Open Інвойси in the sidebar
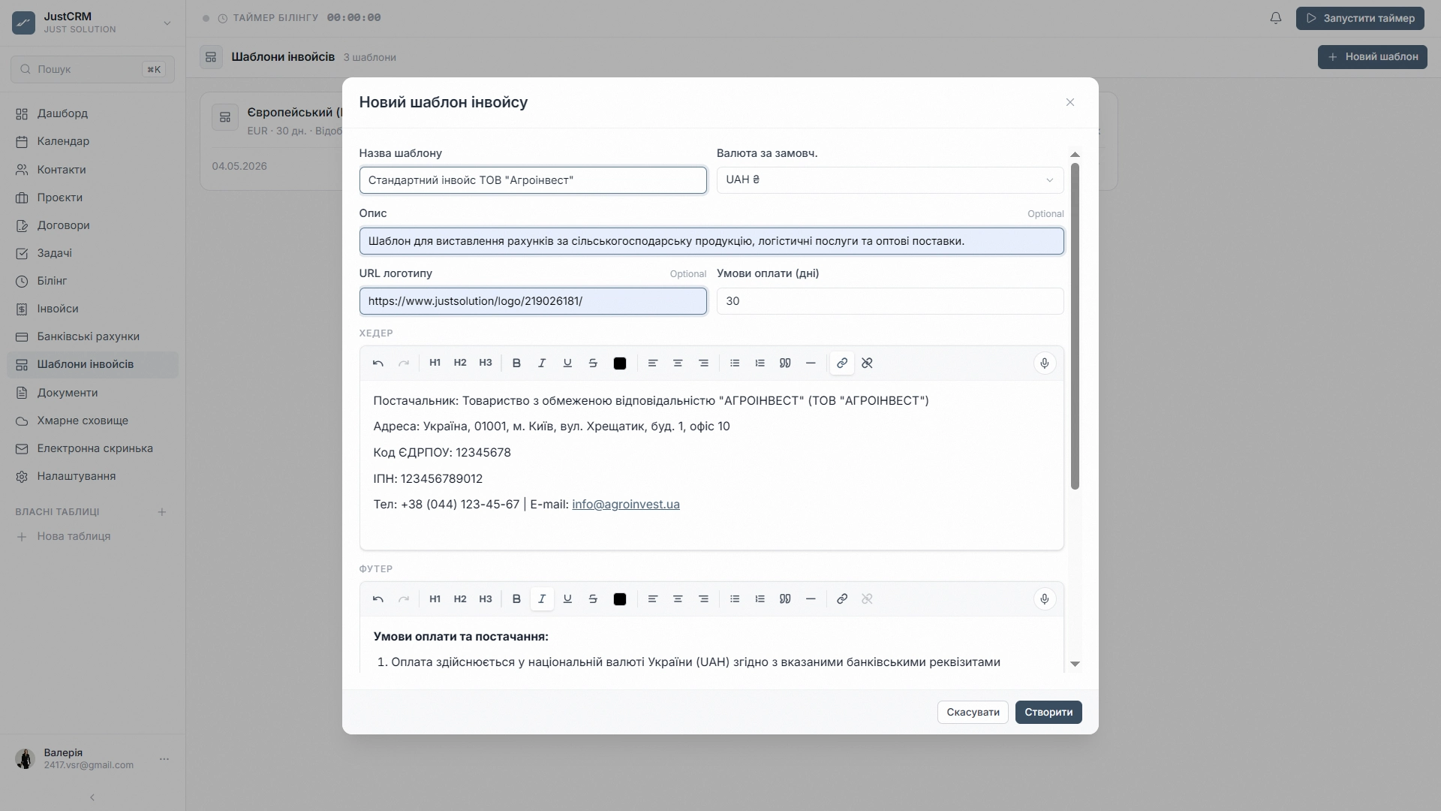 pyautogui.click(x=93, y=309)
